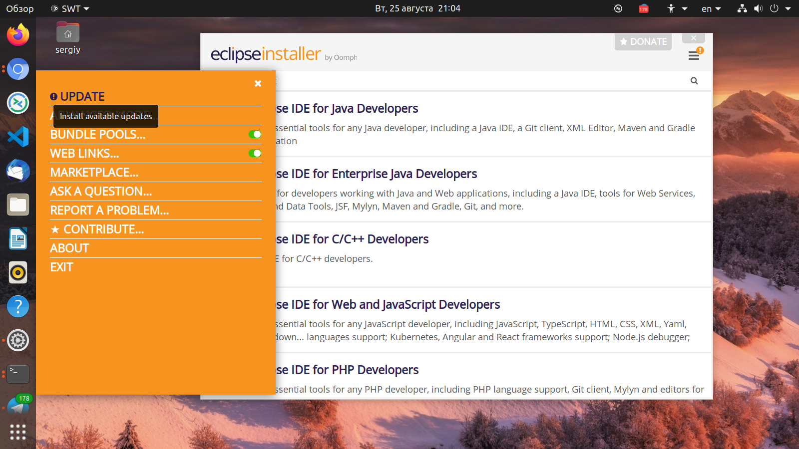The width and height of the screenshot is (799, 449).
Task: Click EXIT in the orange menu
Action: (x=61, y=267)
